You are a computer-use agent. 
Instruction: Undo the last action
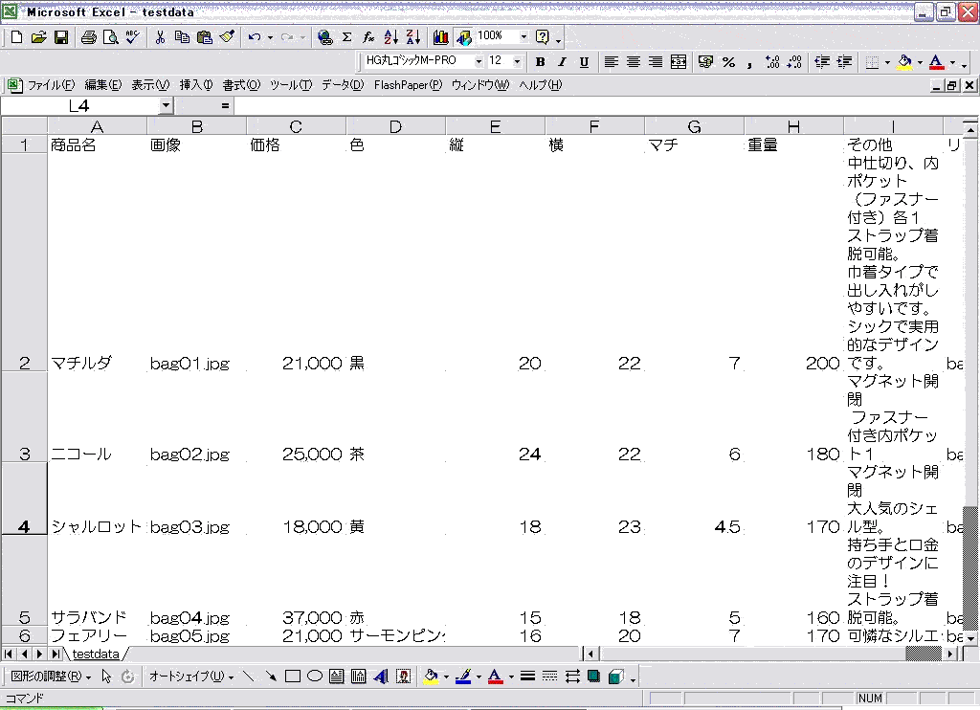coord(255,37)
